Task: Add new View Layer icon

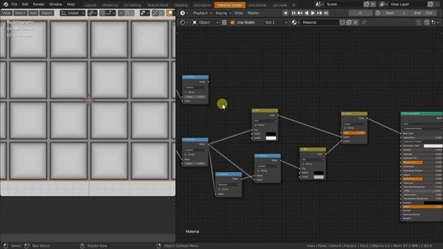Action: [431, 4]
